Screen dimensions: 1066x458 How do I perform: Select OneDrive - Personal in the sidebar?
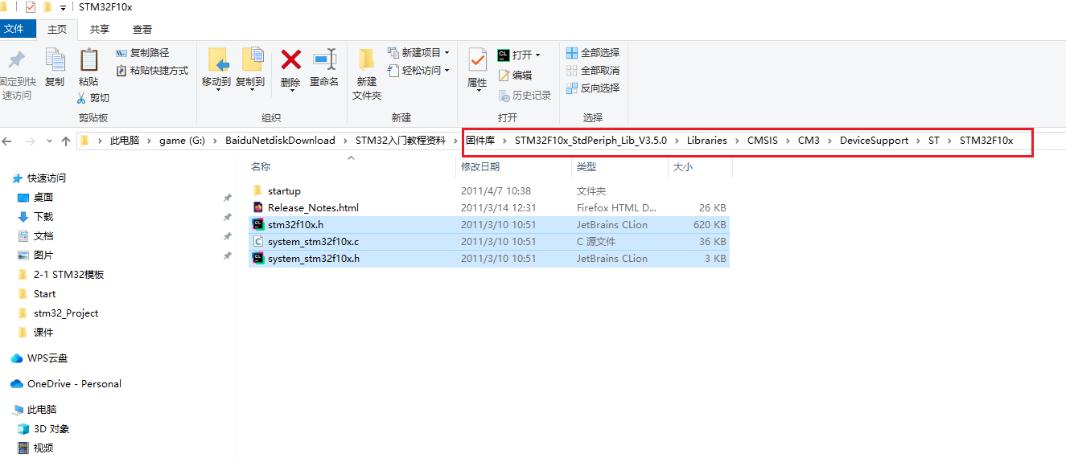(x=66, y=384)
